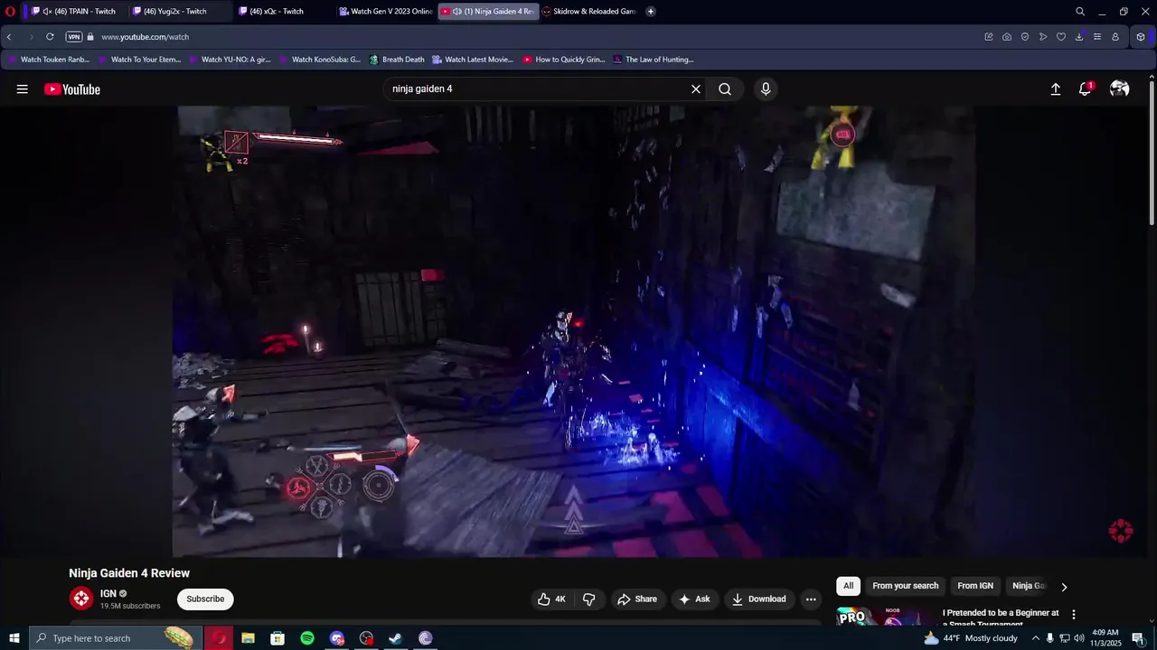Switch to the Watch Gen V 2023 Online tab
Screen dimensions: 1157x650
(x=385, y=12)
